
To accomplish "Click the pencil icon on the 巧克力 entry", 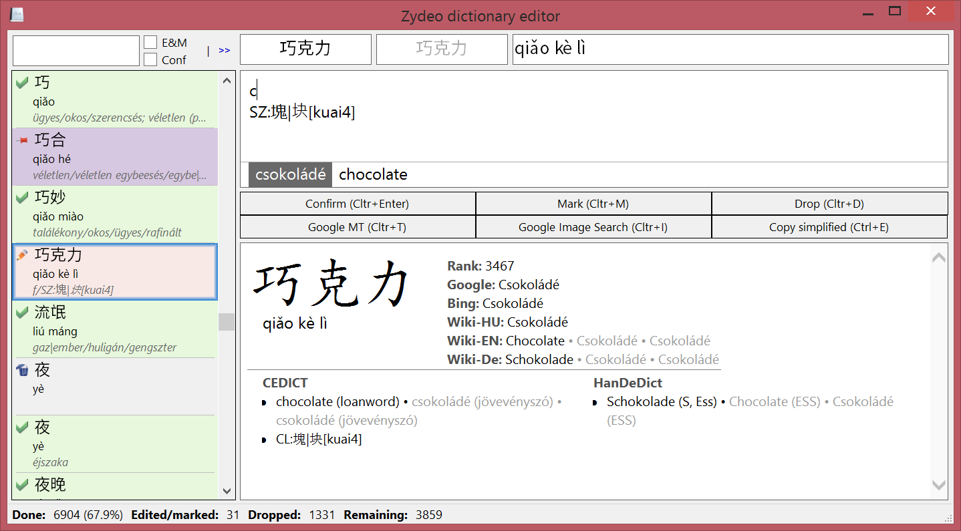I will coord(21,254).
